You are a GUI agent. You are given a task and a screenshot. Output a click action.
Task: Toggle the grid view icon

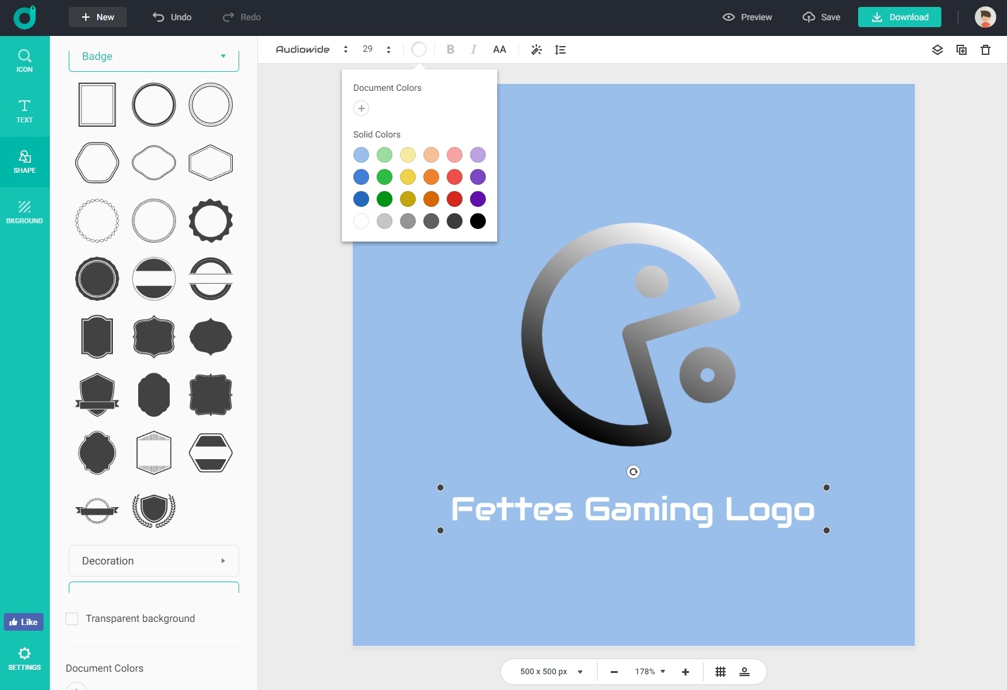click(x=721, y=672)
